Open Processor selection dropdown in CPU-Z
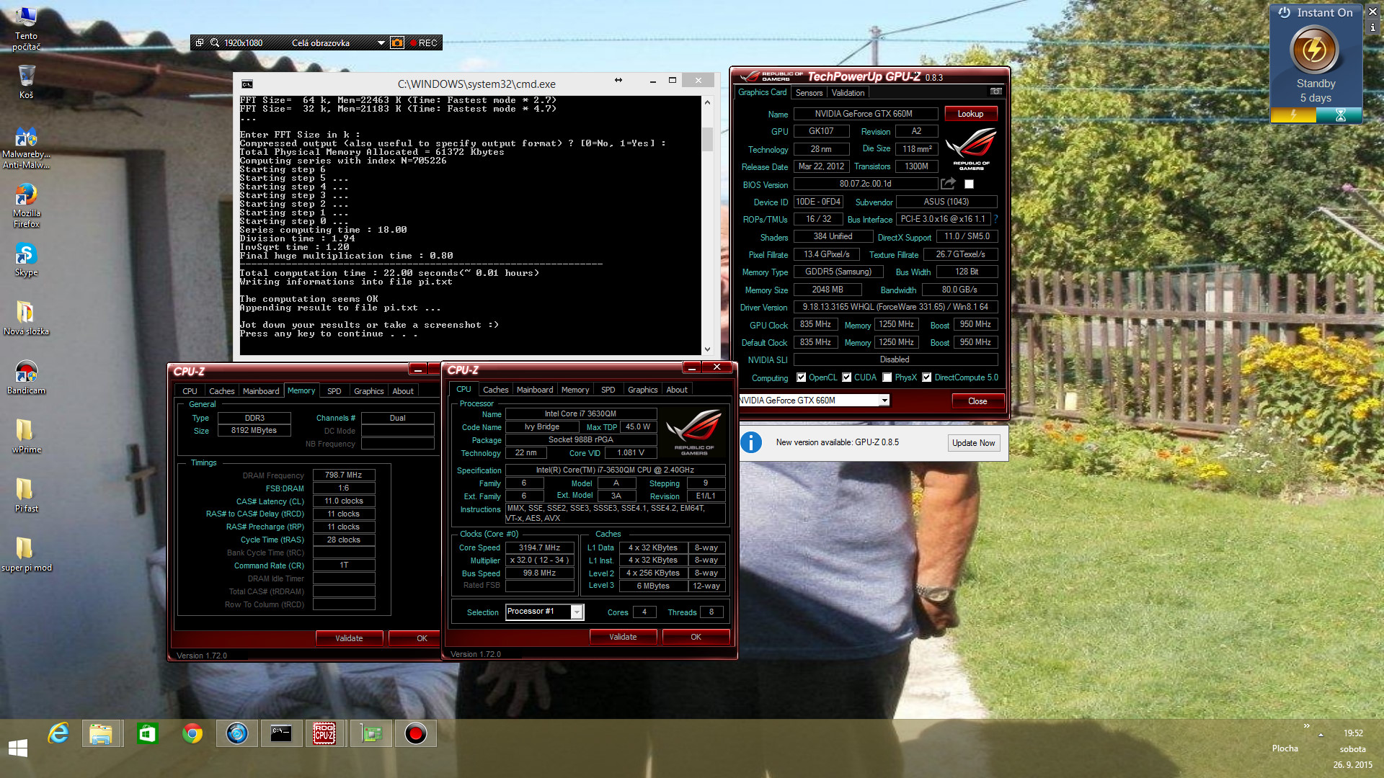Screen dimensions: 1384x778 (x=576, y=612)
